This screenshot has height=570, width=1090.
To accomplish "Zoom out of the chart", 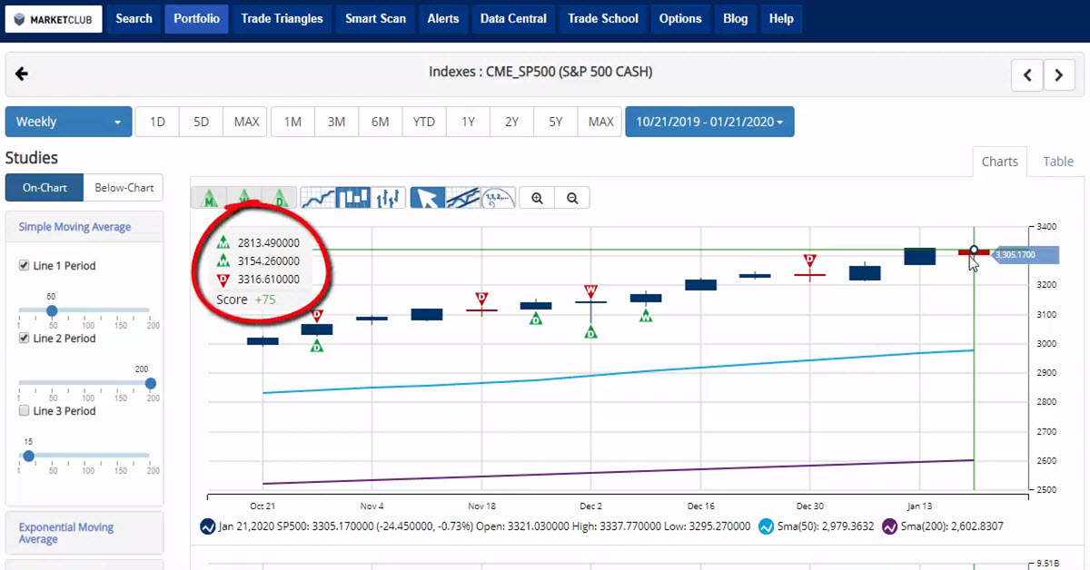I will tap(572, 198).
